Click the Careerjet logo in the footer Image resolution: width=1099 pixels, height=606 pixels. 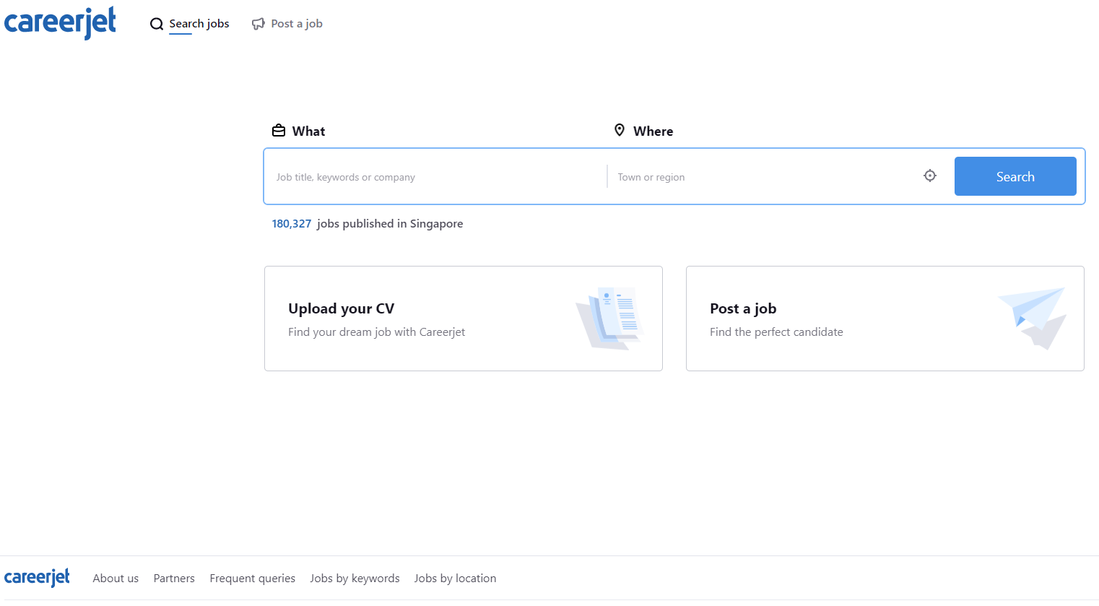coord(37,578)
